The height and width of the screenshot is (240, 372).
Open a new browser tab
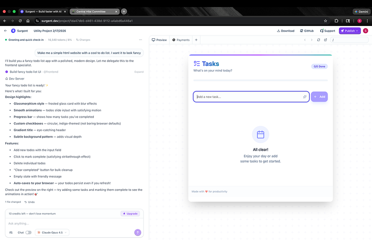coord(124,11)
